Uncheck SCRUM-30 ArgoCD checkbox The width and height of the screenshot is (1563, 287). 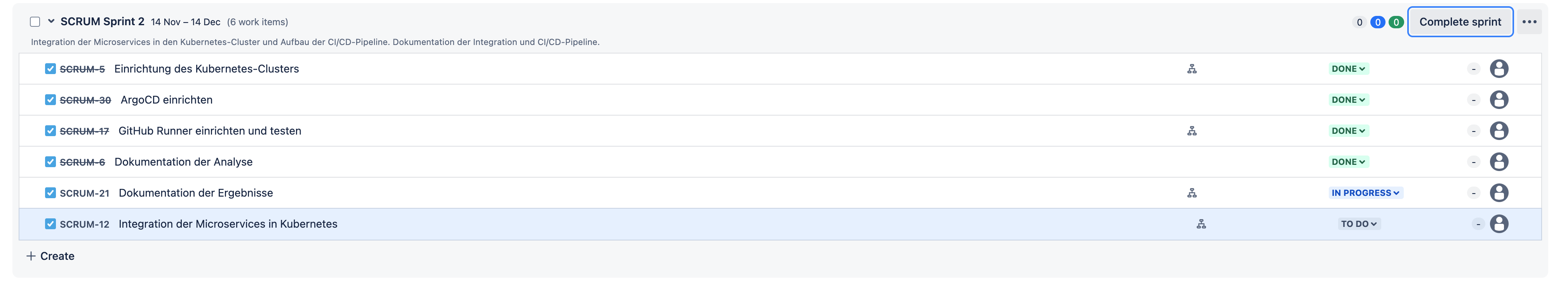pos(50,100)
